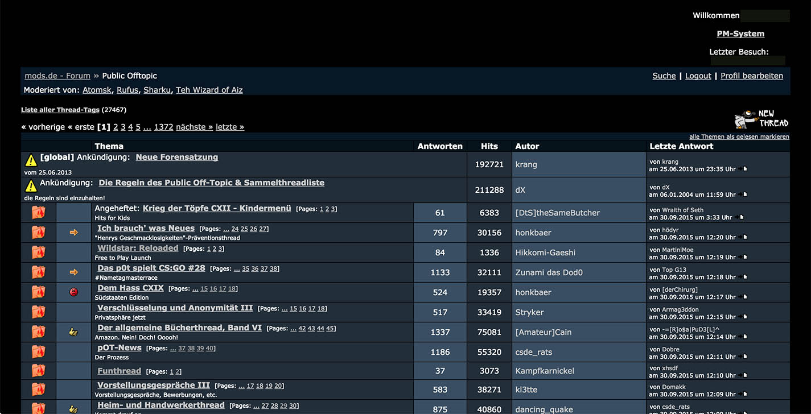Open moderator Sharku's profile

point(157,90)
